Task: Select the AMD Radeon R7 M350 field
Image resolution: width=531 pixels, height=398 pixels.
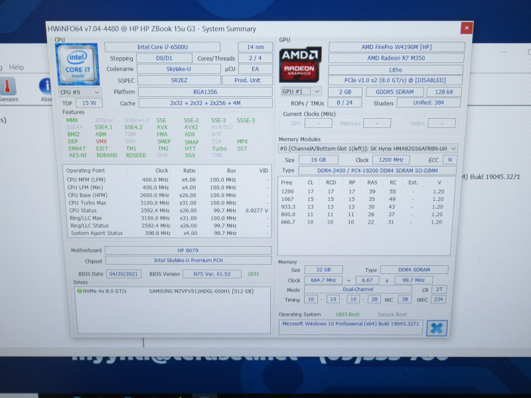Action: (x=396, y=58)
